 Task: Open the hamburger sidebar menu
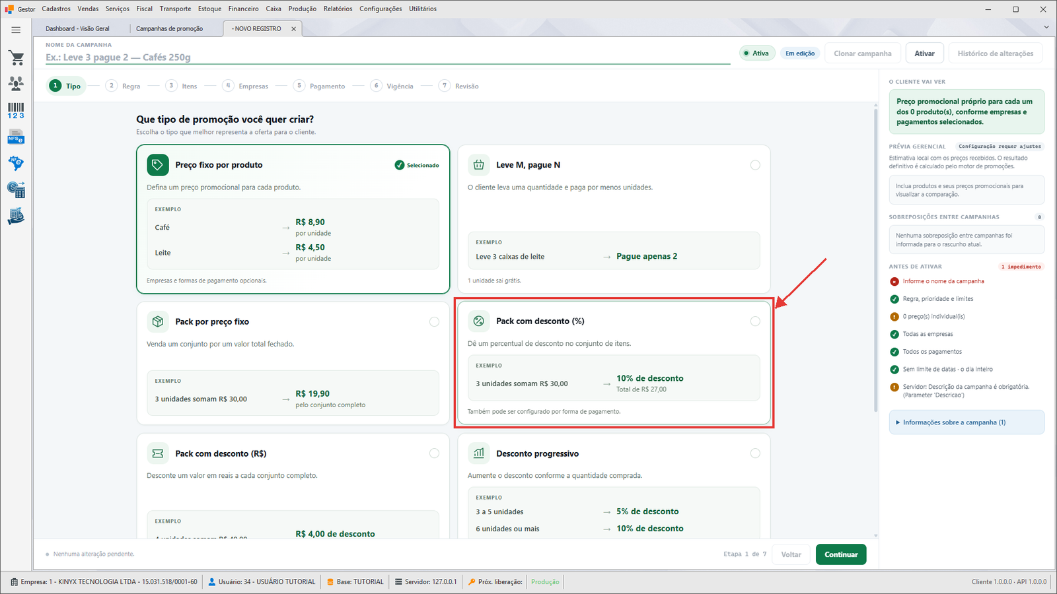pos(16,30)
